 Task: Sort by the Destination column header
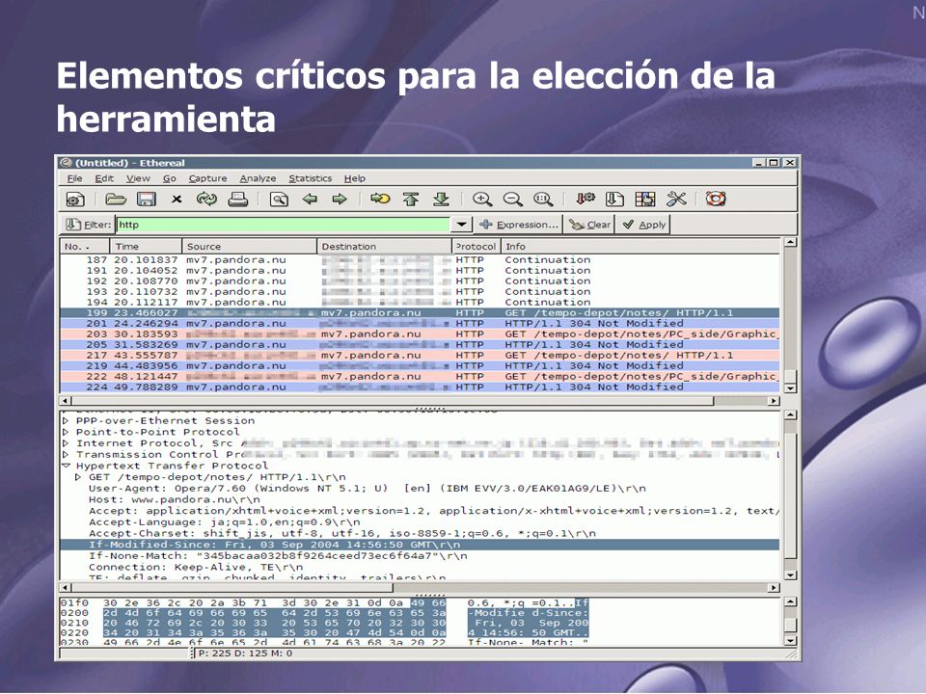click(x=385, y=247)
